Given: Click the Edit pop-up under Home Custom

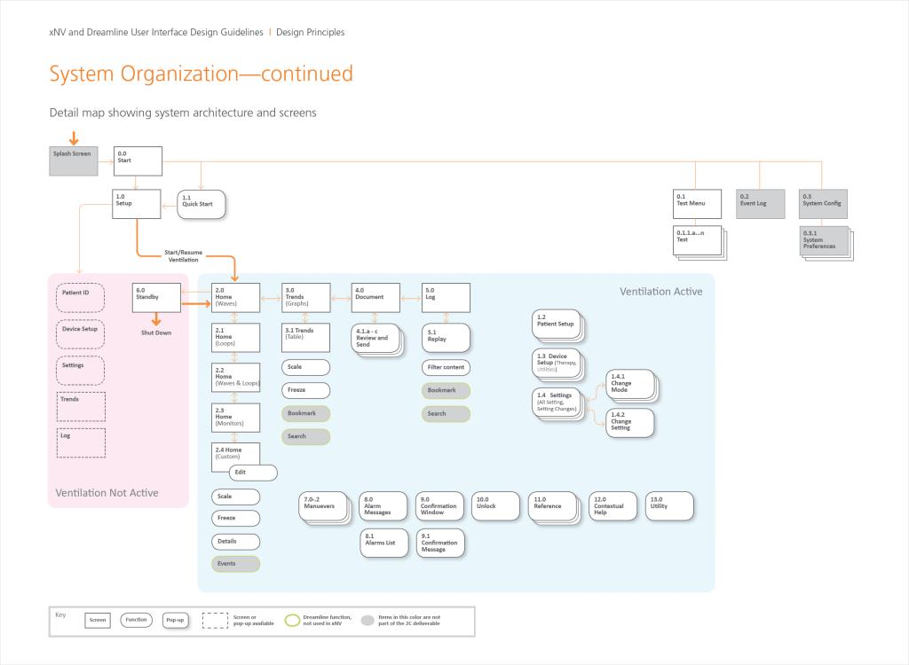Looking at the screenshot, I should tap(253, 473).
